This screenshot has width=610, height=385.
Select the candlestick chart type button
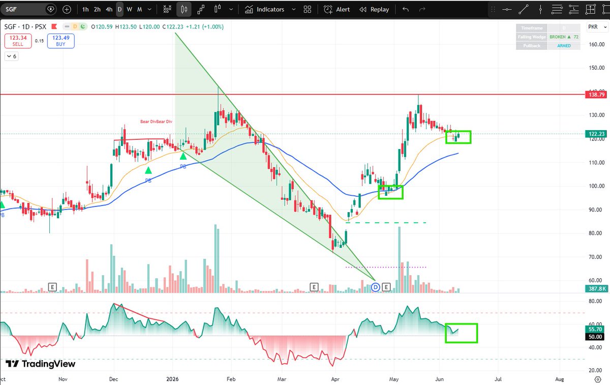(185, 9)
